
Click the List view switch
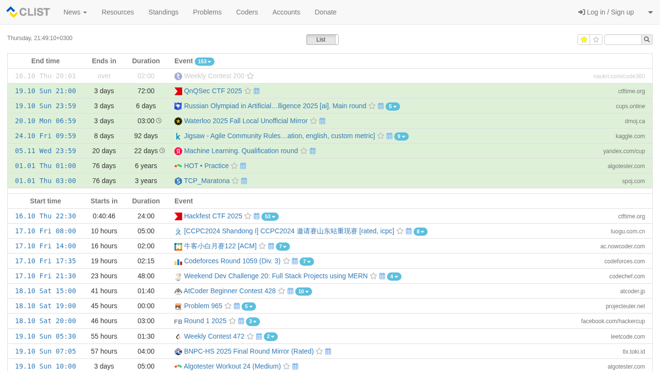pos(322,40)
